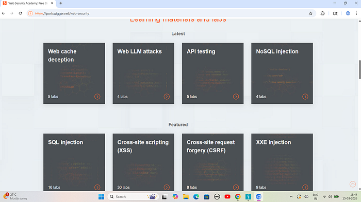Open SQL injection arrow icon
Screen dimensions: 361x202
(x=97, y=187)
